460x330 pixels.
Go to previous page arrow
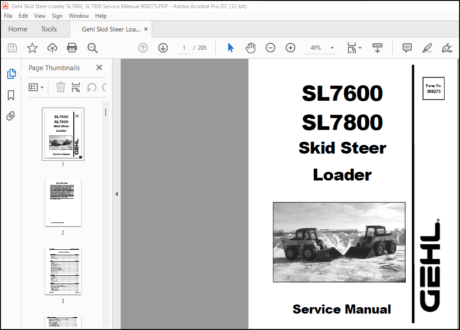(x=143, y=48)
